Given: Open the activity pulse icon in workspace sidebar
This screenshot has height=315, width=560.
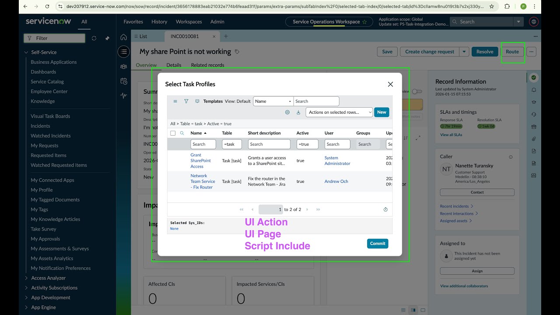Looking at the screenshot, I should point(124,95).
